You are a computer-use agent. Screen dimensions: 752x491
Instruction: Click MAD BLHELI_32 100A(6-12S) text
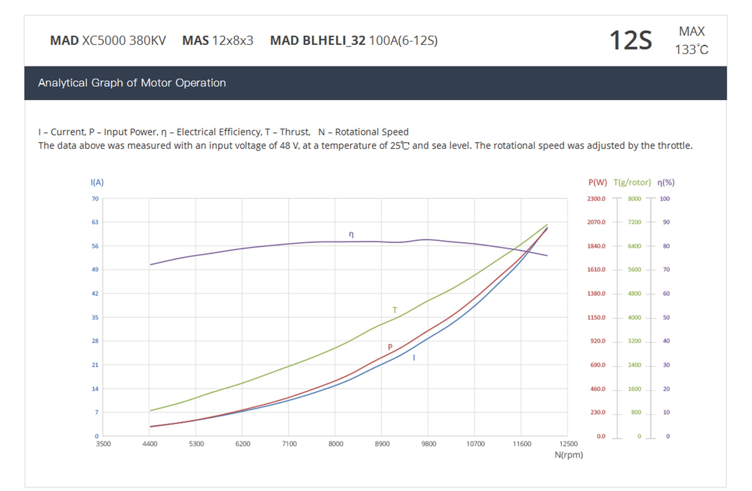pyautogui.click(x=353, y=40)
